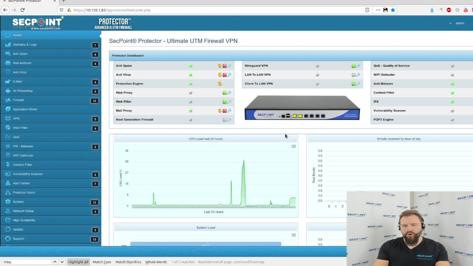
Task: Go to High Availability page
Action: [x=51, y=220]
